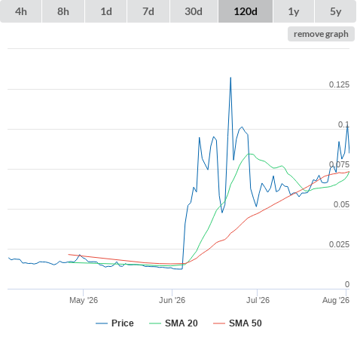Screen dimensions: 357x343
Task: Click the blue Price legend line marker
Action: click(x=102, y=323)
